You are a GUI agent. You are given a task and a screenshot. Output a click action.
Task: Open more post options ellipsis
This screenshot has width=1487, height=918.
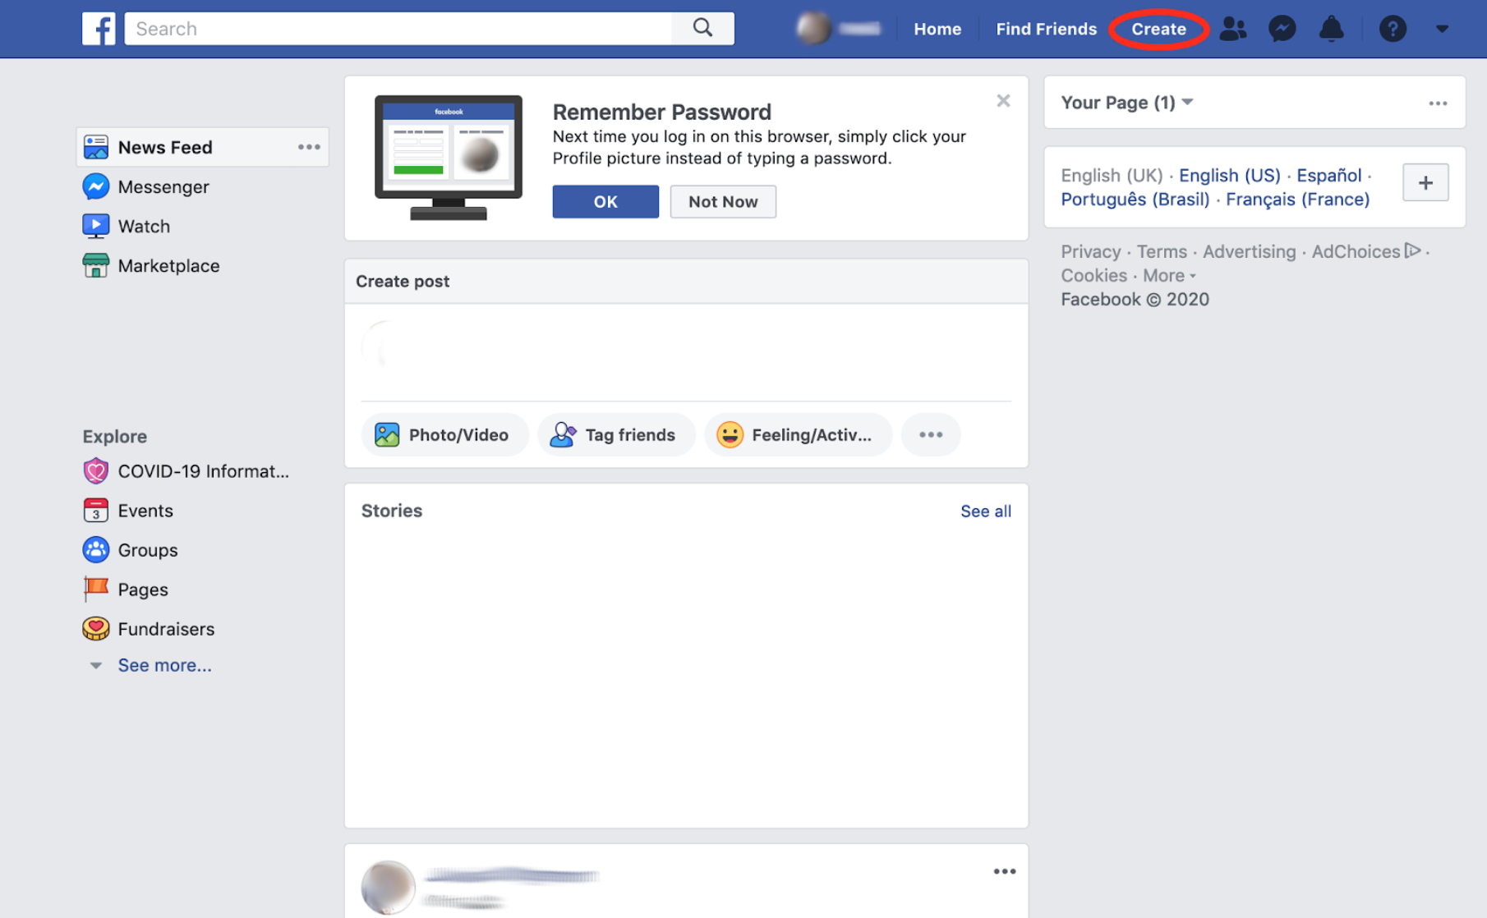[x=931, y=434]
